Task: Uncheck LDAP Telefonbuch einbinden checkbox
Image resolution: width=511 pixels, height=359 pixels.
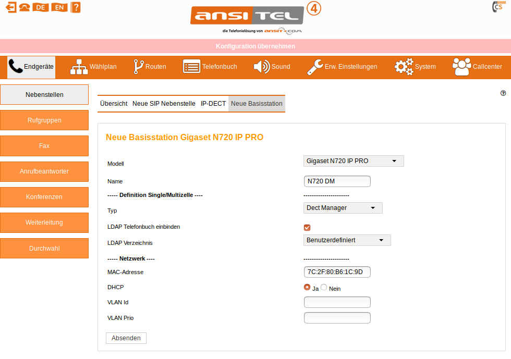Action: pos(307,227)
